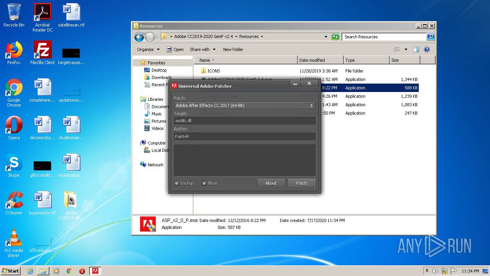The image size is (490, 276).
Task: Launch Firefox from desktop
Action: (x=14, y=53)
